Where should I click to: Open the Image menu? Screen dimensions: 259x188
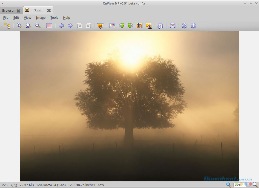pyautogui.click(x=41, y=18)
